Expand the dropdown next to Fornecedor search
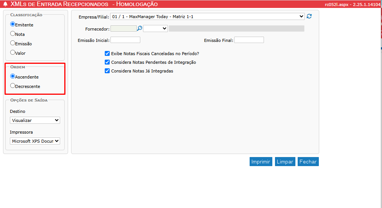Viewport: 382px width, 208px height. click(155, 28)
